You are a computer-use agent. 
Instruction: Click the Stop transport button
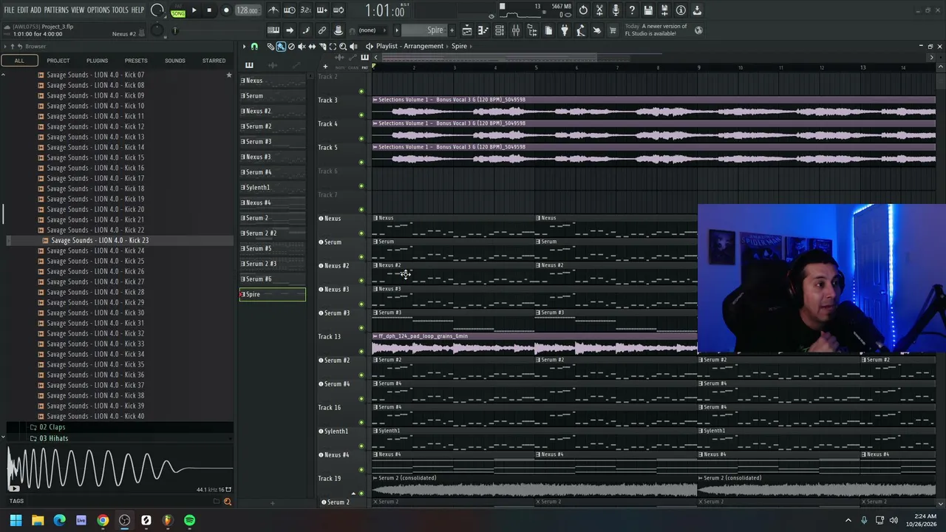pos(209,10)
